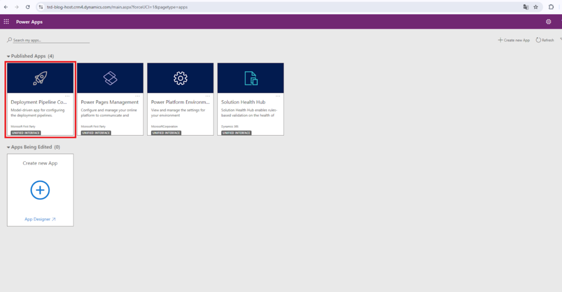Click the Solution Health Hub document icon
This screenshot has height=292, width=562.
point(251,78)
